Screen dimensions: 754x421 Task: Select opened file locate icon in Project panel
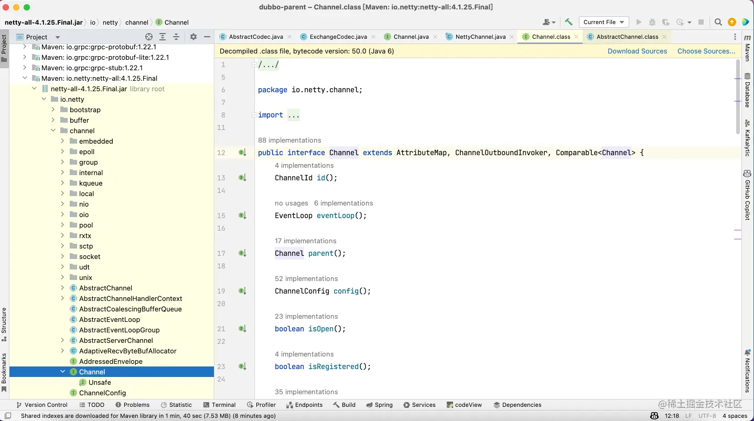tap(149, 37)
